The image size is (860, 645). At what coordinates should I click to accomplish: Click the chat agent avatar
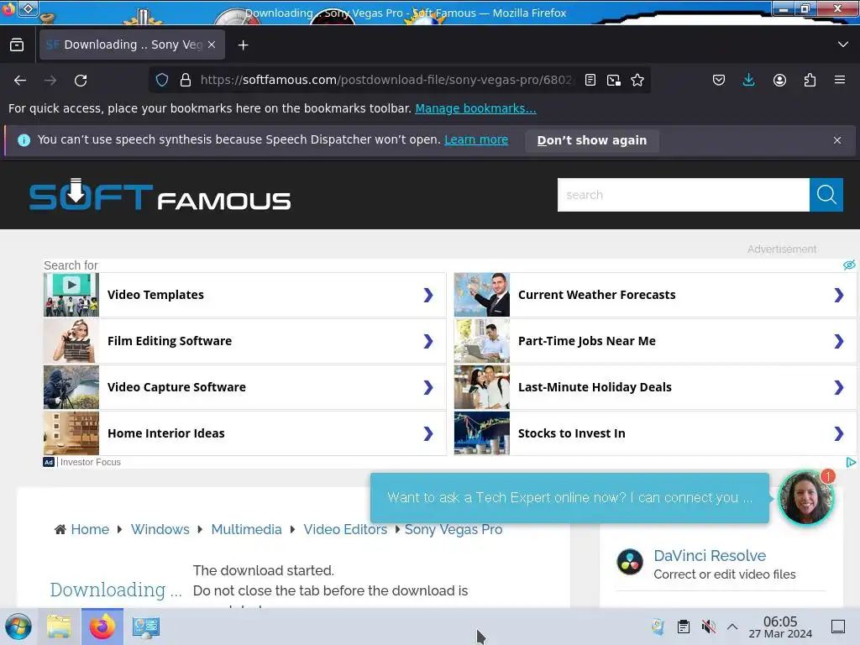[x=805, y=498]
